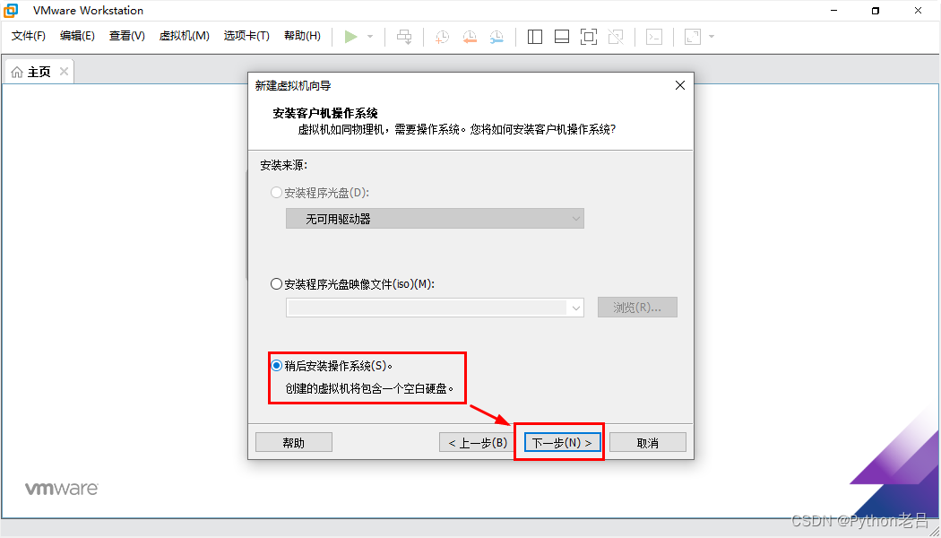
Task: Select 稍后安装操作系统(S) radio button
Action: [277, 366]
